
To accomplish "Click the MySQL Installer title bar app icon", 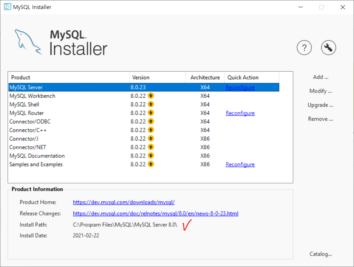I will pos(7,7).
